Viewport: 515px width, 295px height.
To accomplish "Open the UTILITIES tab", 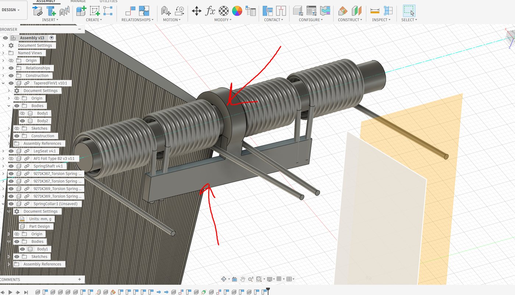I will pos(109,1).
